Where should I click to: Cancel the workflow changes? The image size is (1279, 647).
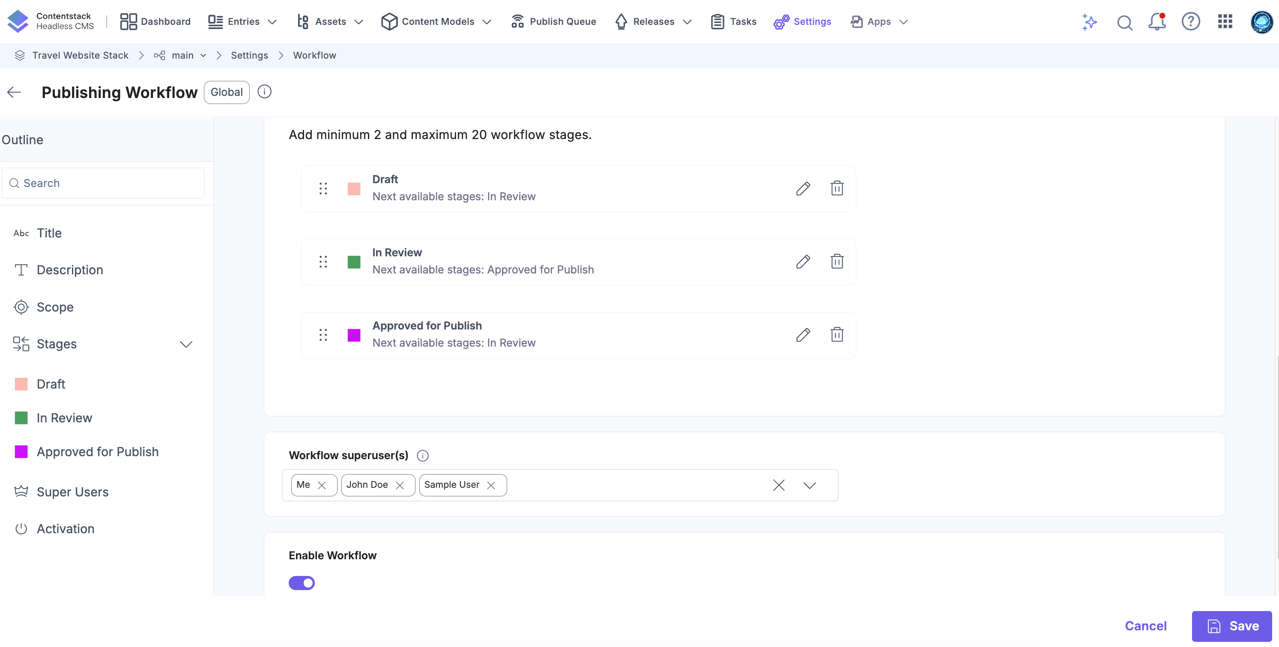[1145, 626]
